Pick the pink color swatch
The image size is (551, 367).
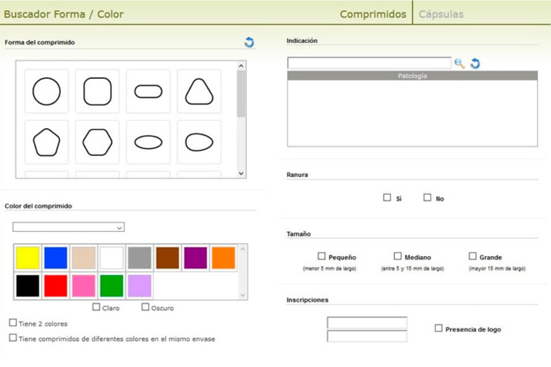[84, 286]
